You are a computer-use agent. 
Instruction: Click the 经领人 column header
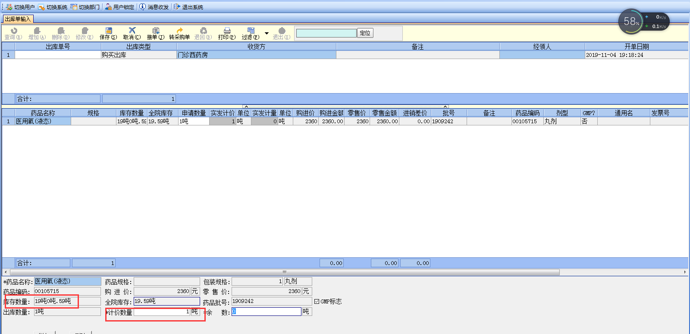(542, 47)
